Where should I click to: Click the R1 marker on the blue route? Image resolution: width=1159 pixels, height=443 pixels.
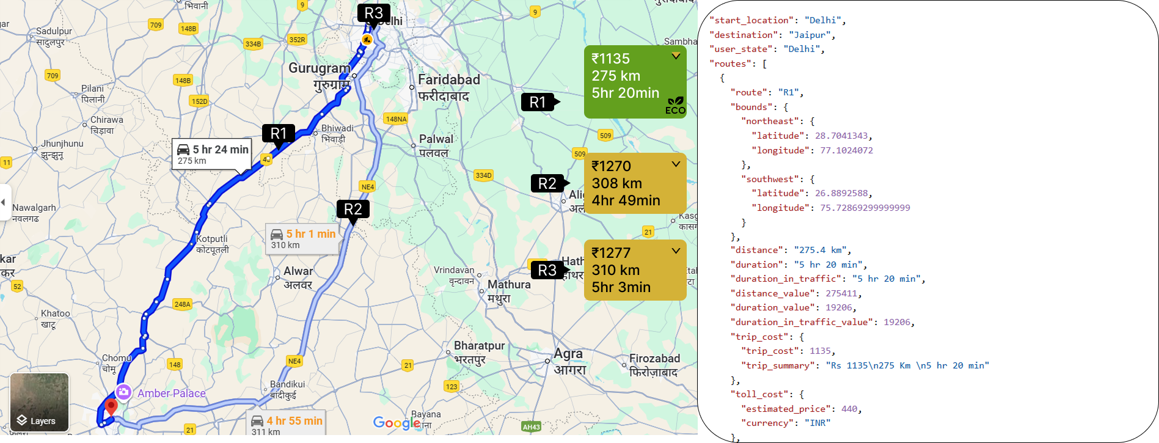[279, 134]
